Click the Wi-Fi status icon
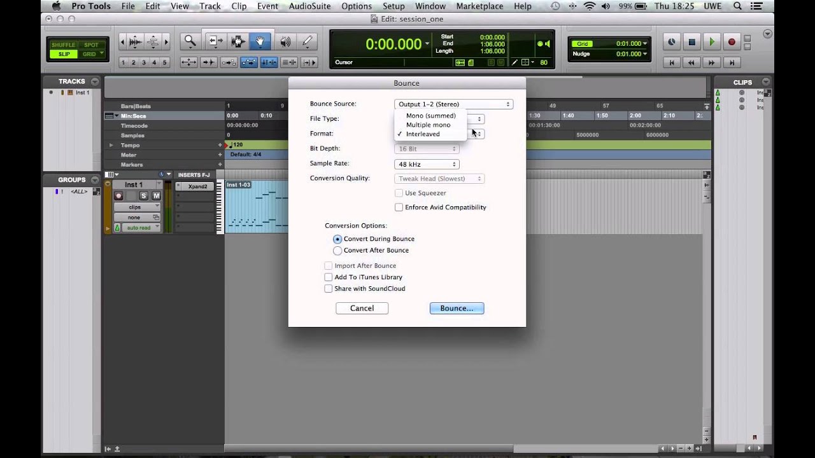The height and width of the screenshot is (458, 815). [589, 6]
